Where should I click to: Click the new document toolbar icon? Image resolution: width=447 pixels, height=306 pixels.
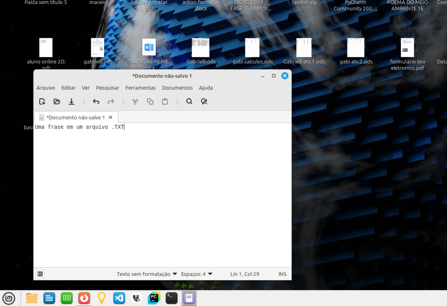(42, 101)
